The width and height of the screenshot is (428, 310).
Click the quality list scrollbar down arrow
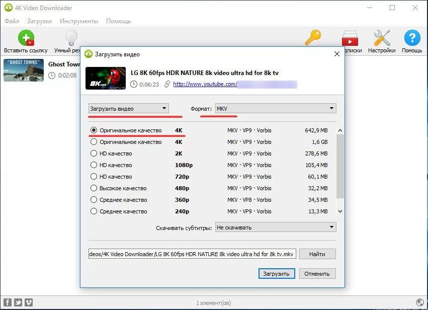[340, 211]
